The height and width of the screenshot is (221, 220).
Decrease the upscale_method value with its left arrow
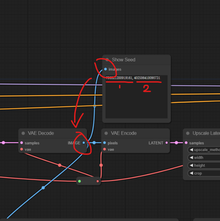(x=192, y=150)
